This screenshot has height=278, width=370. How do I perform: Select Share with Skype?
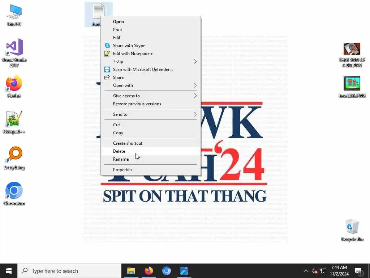pos(151,46)
